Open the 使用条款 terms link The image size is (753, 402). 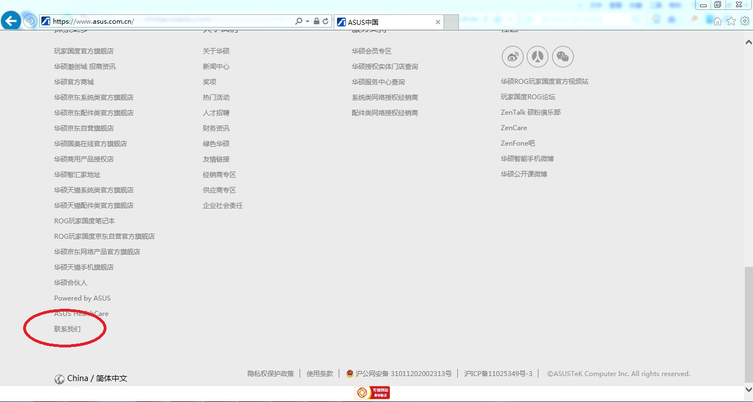(x=319, y=373)
